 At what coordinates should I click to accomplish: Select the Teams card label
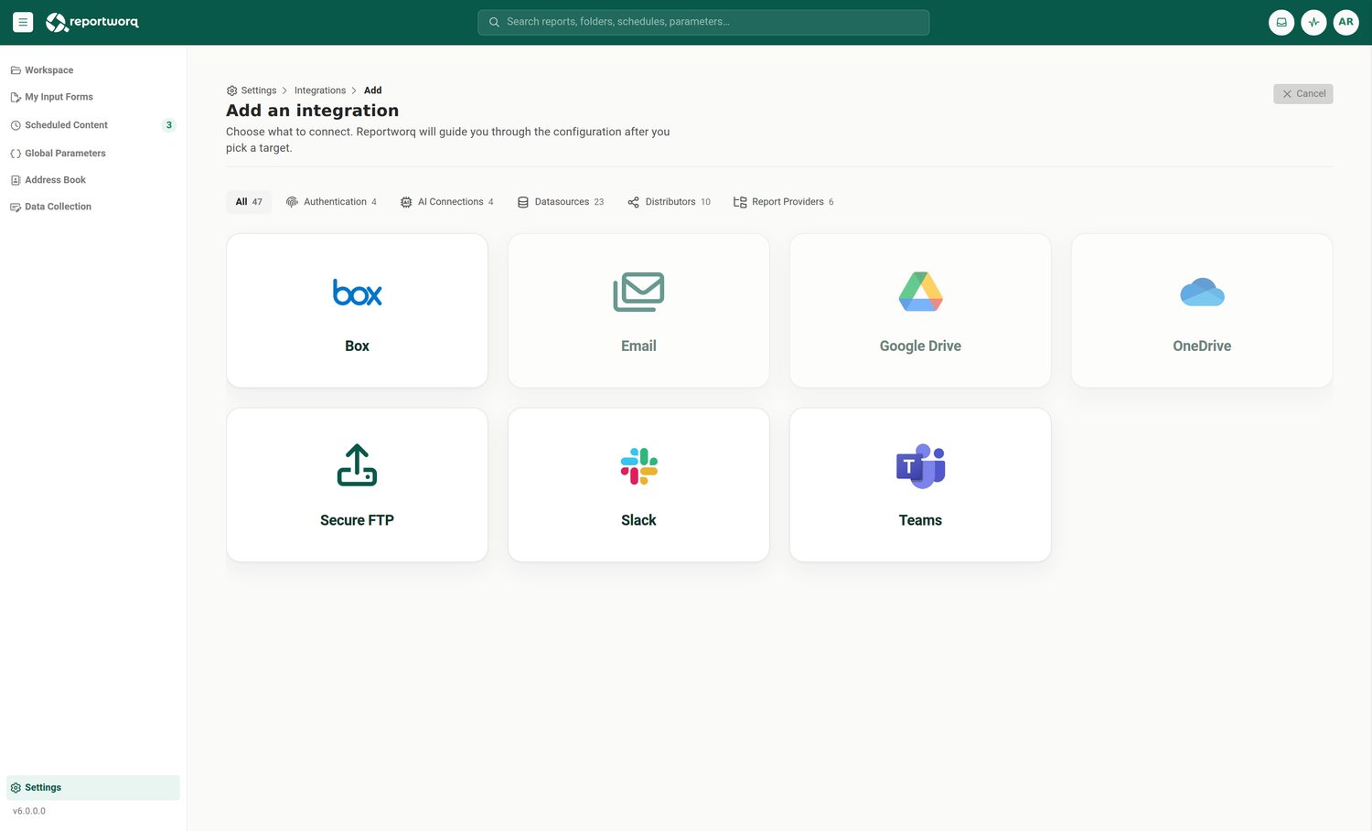click(x=920, y=520)
